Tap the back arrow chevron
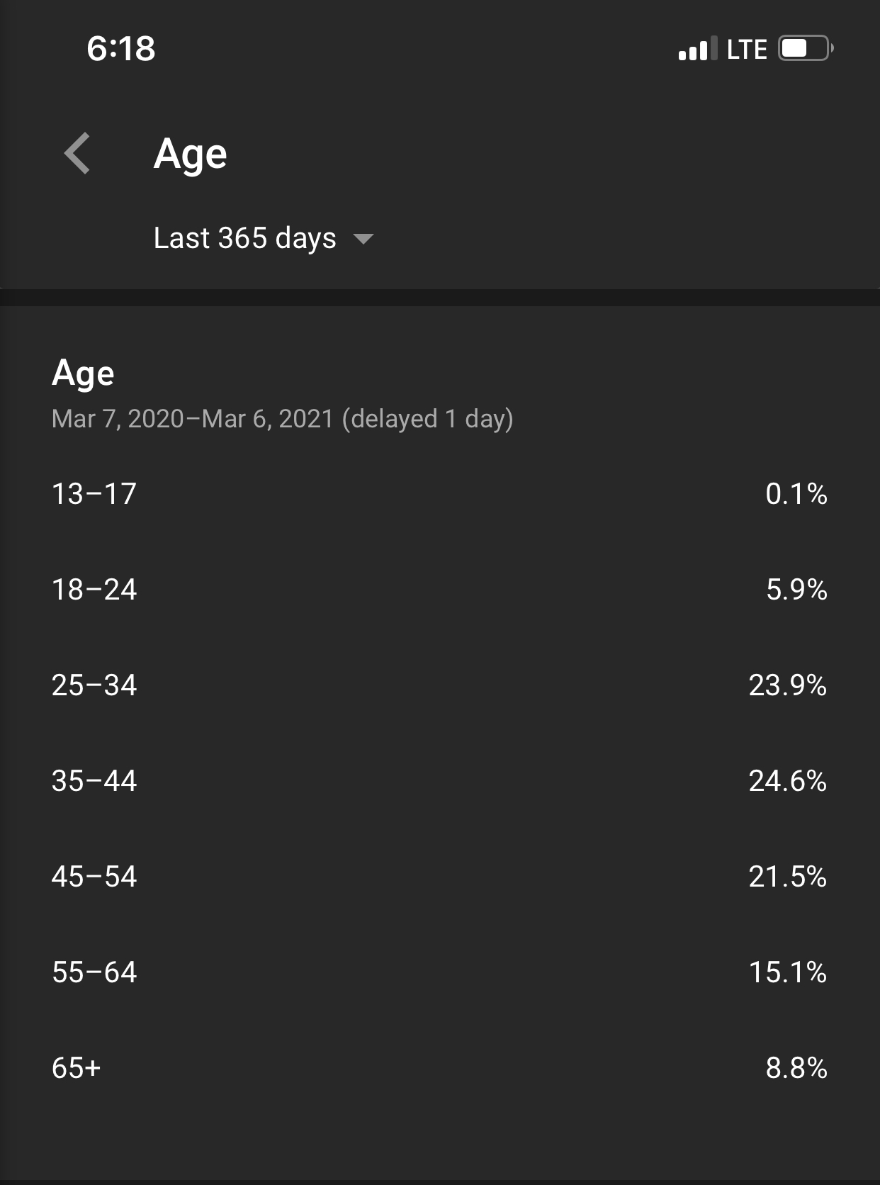Screen dimensions: 880x1185 click(x=77, y=153)
